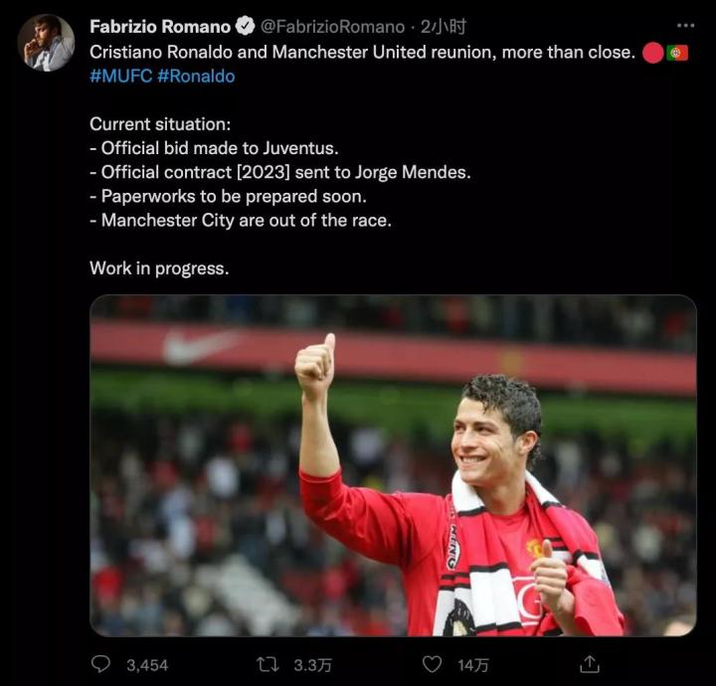The height and width of the screenshot is (686, 716).
Task: Open the #MUFC hashtag
Action: click(x=119, y=76)
